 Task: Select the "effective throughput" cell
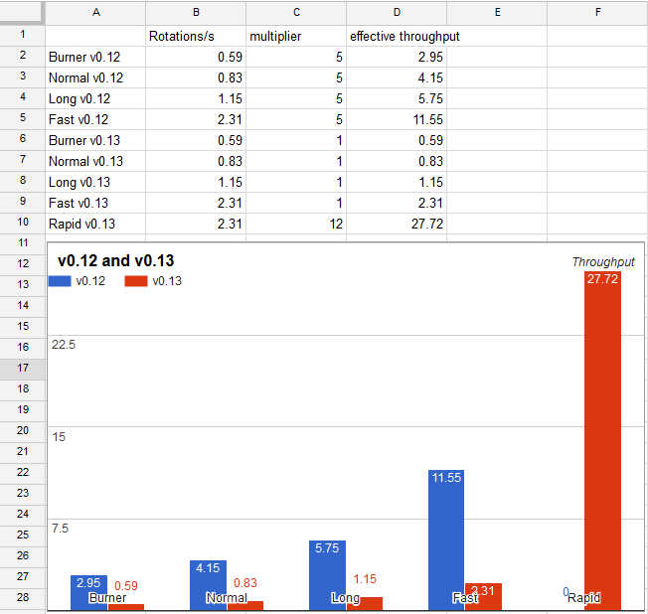click(x=397, y=36)
